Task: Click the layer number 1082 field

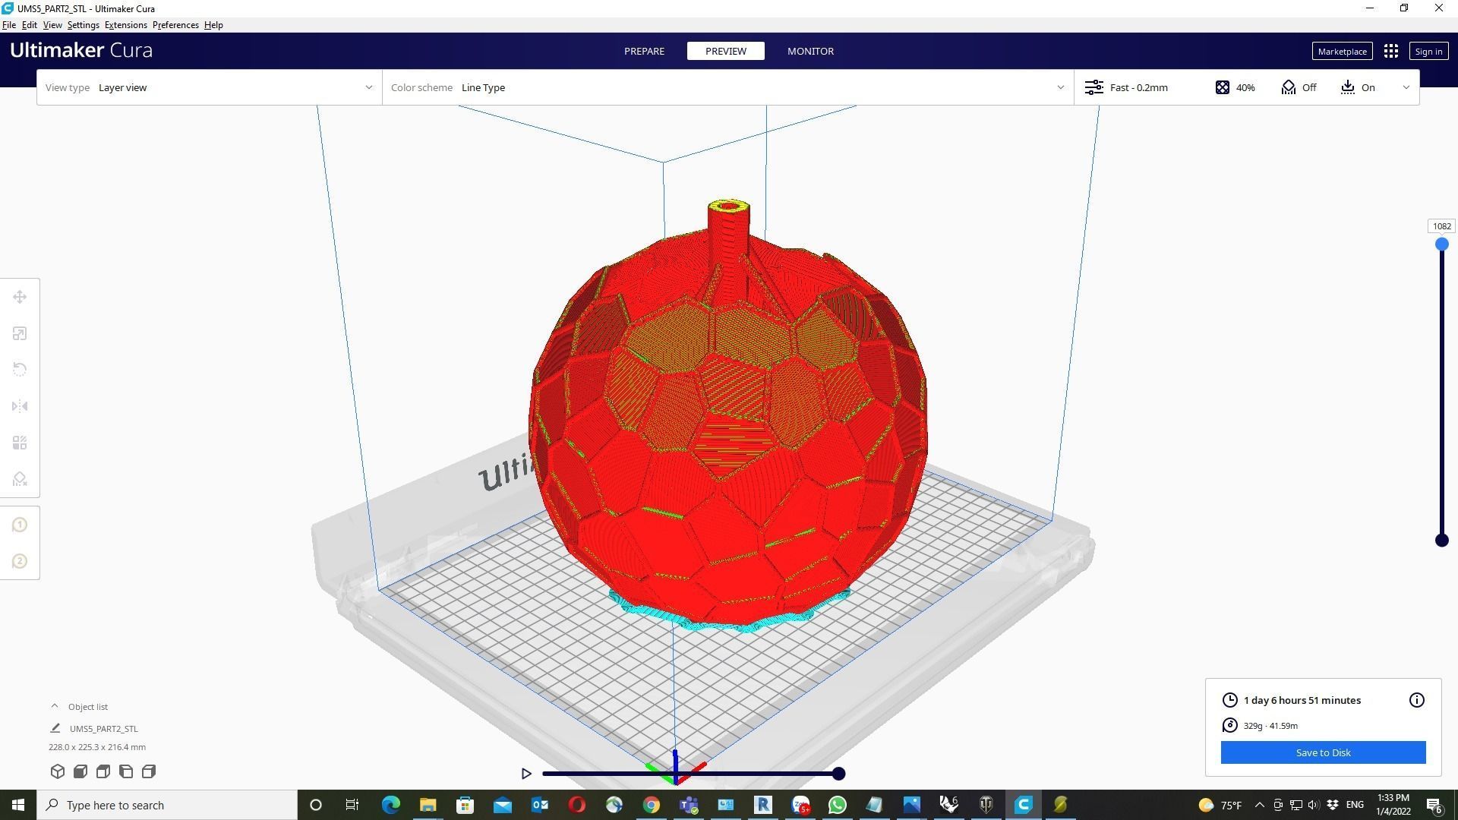Action: (1441, 226)
